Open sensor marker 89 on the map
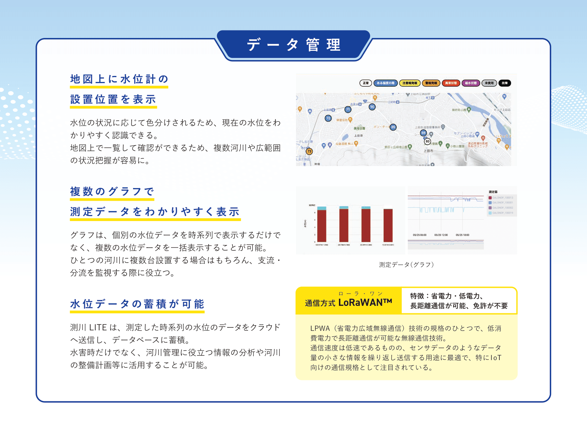 tap(393, 127)
